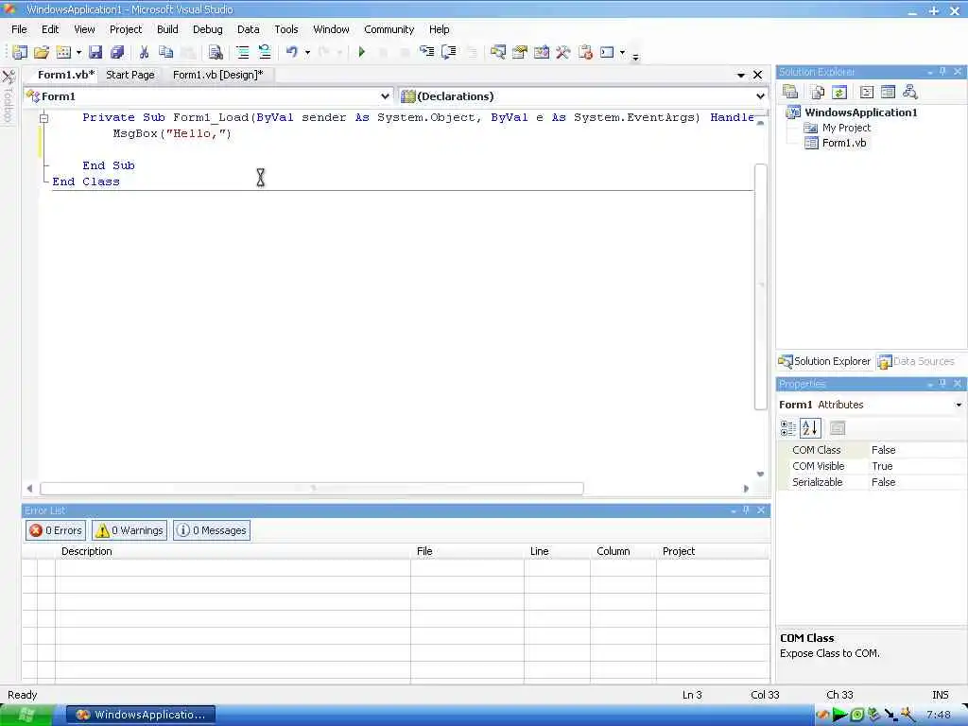
Task: Open the active files list dropdown
Action: pyautogui.click(x=741, y=75)
